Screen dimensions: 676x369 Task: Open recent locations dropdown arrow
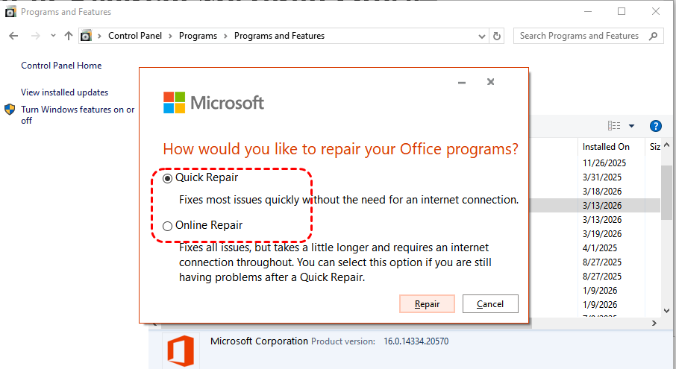(53, 36)
